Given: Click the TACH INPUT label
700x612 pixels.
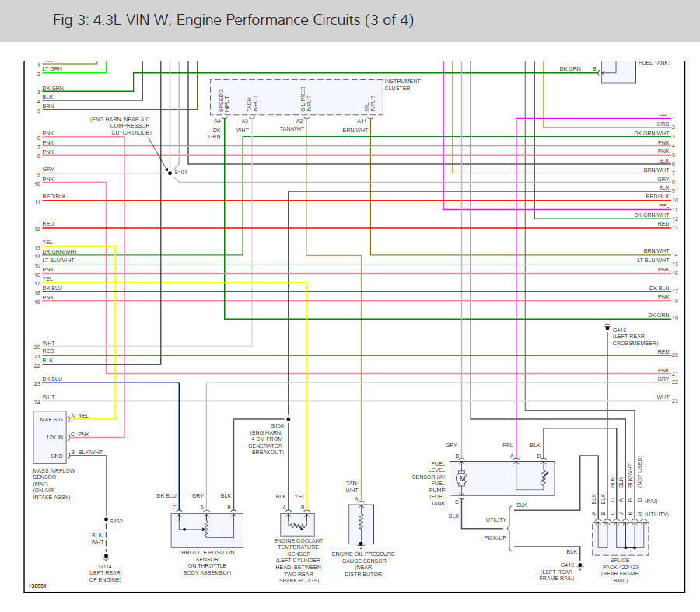Looking at the screenshot, I should (252, 104).
